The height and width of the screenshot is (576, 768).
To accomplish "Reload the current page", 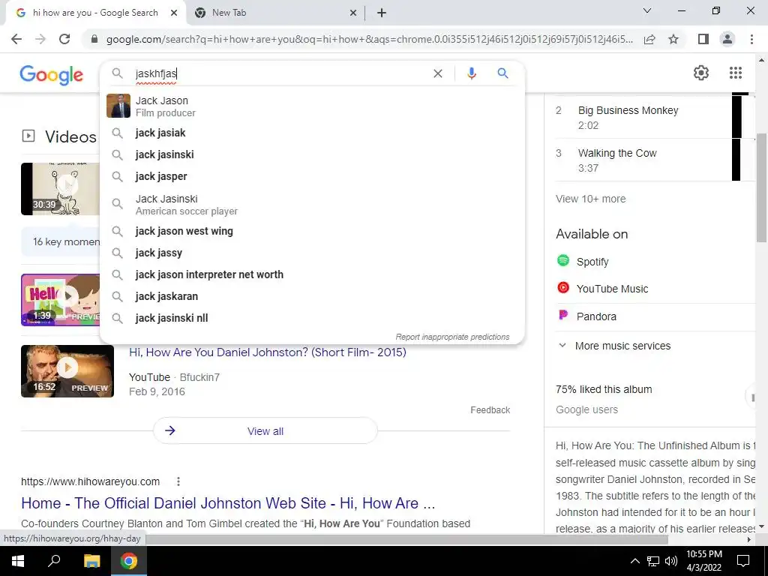I will (x=64, y=39).
